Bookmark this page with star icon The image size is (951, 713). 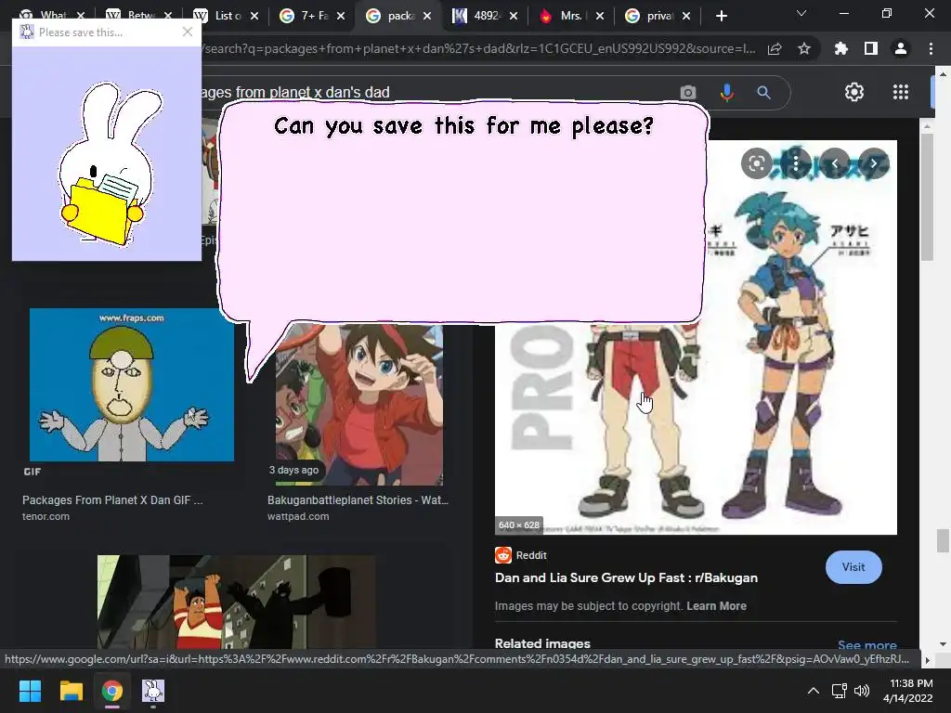click(804, 48)
